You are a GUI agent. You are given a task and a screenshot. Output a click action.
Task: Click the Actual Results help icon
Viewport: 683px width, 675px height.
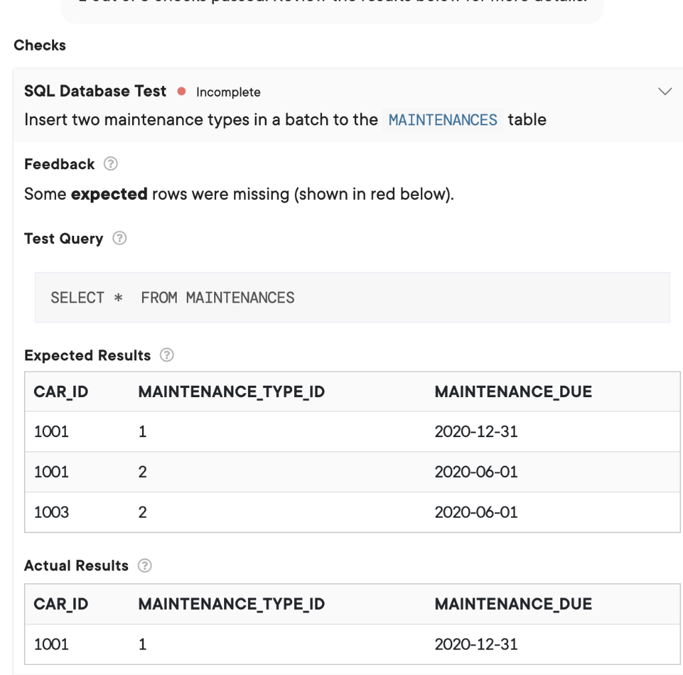point(143,565)
